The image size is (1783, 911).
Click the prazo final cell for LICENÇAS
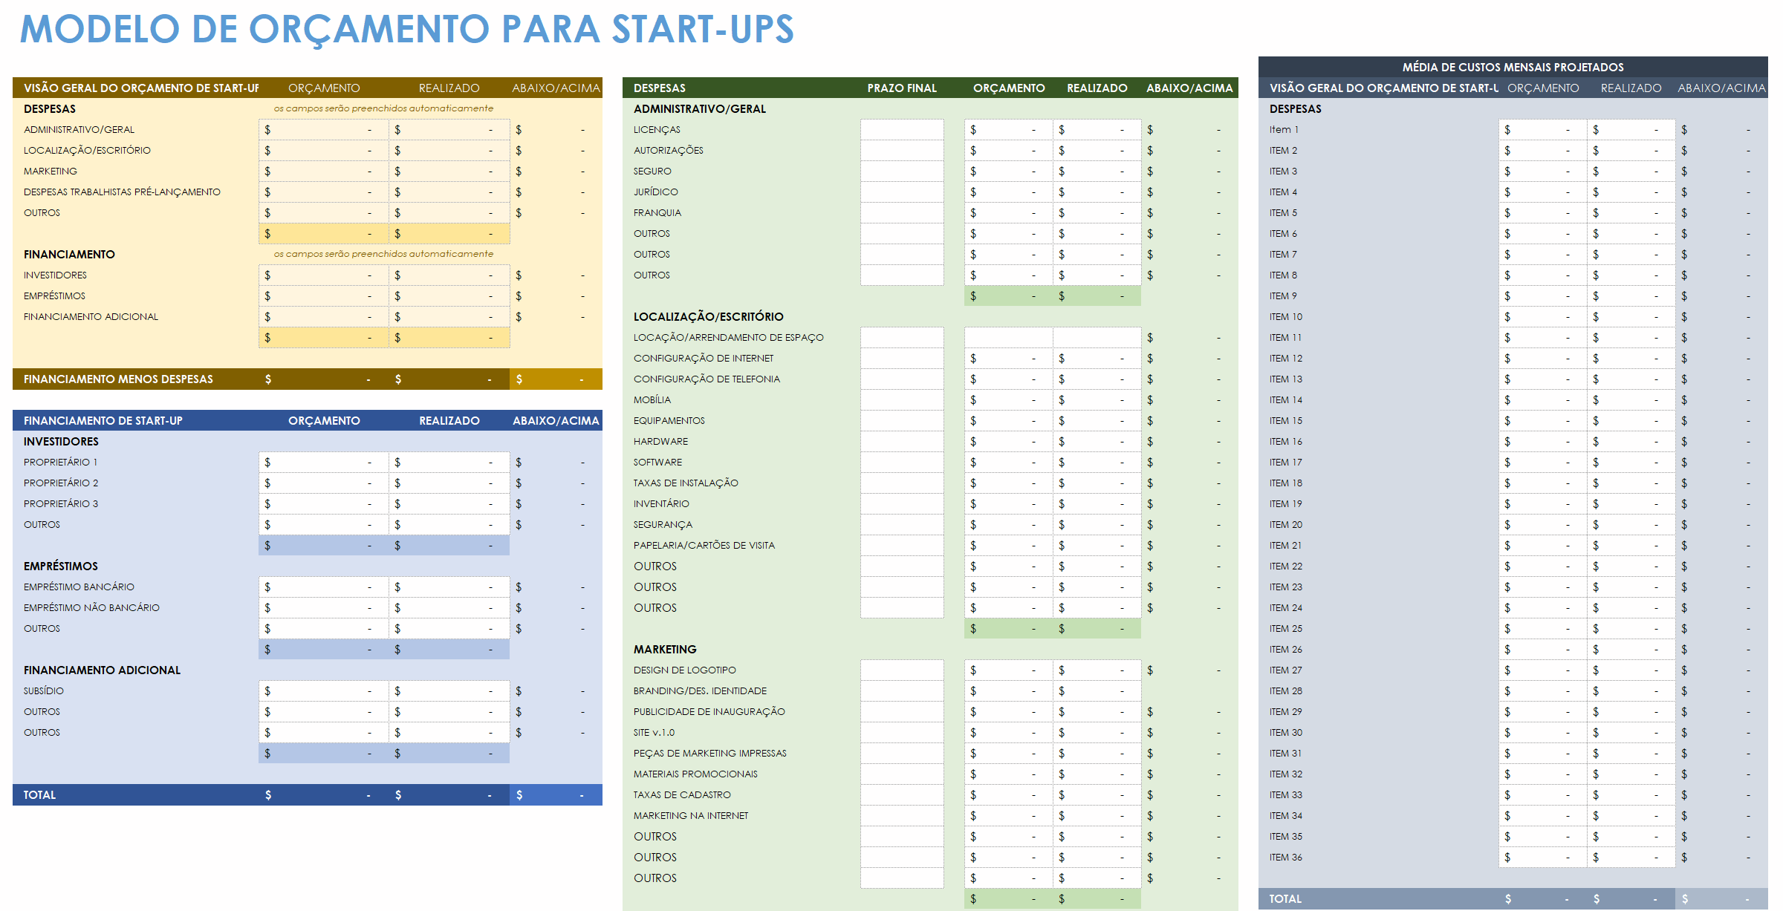[902, 130]
